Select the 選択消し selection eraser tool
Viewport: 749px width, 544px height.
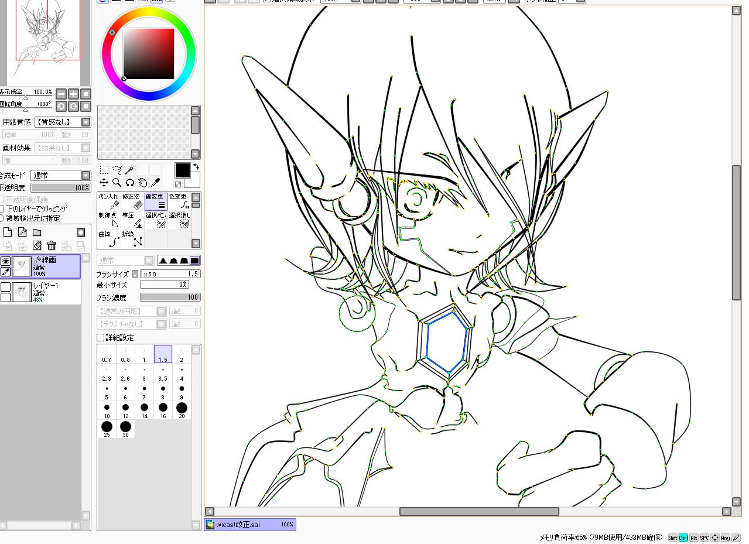179,220
